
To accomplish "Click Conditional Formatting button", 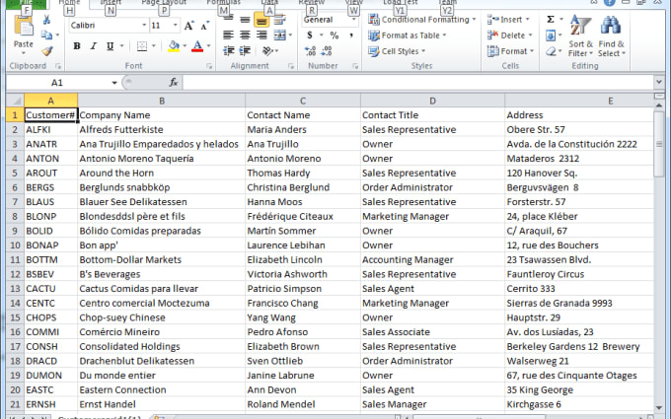I will pos(422,20).
